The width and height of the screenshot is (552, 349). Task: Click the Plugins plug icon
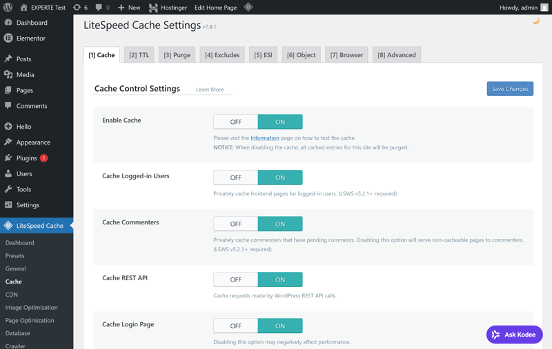point(8,158)
